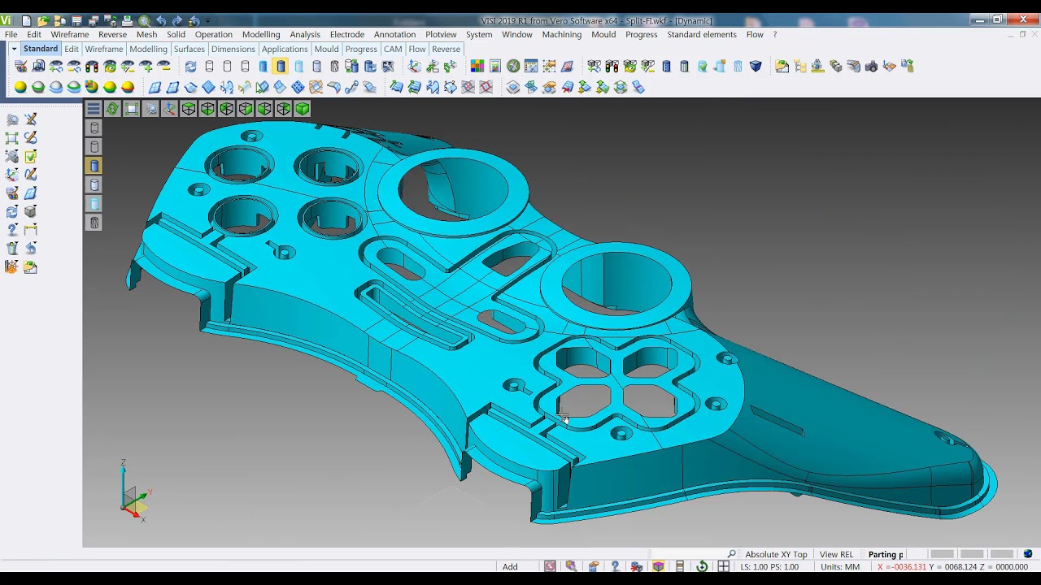The height and width of the screenshot is (585, 1041).
Task: Click the axis orientation icon in viewport toolbar
Action: pos(169,109)
